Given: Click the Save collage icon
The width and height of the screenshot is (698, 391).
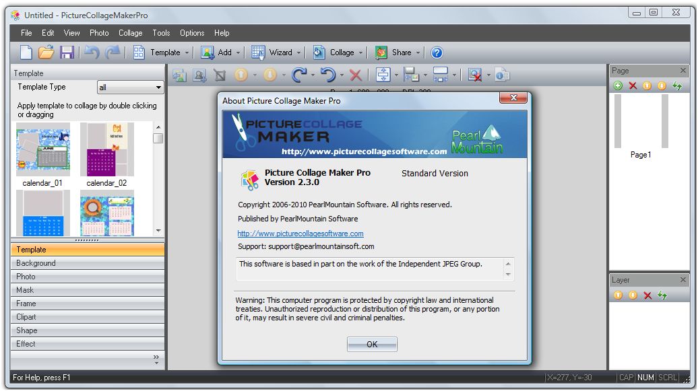Looking at the screenshot, I should click(66, 52).
